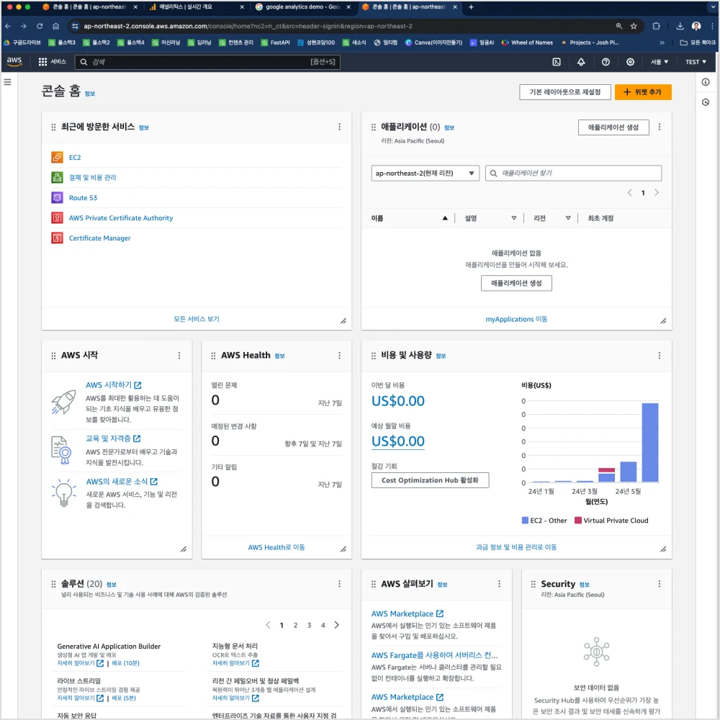This screenshot has width=720, height=720.
Task: Open the Security widget options menu
Action: (x=660, y=584)
